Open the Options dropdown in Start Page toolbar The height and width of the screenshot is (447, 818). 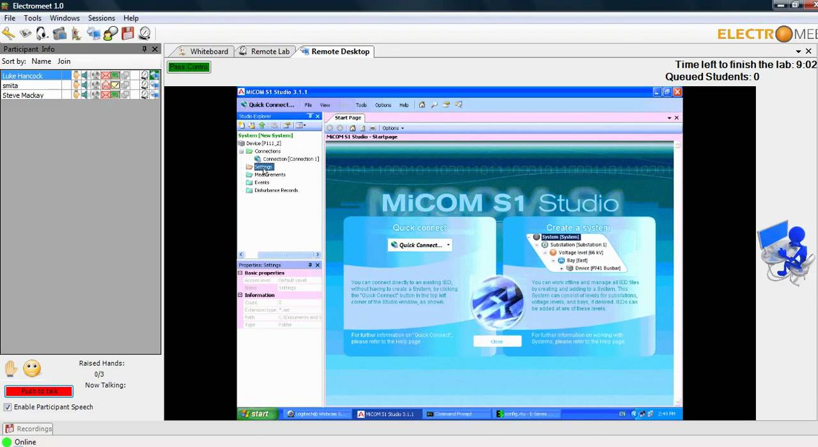393,128
